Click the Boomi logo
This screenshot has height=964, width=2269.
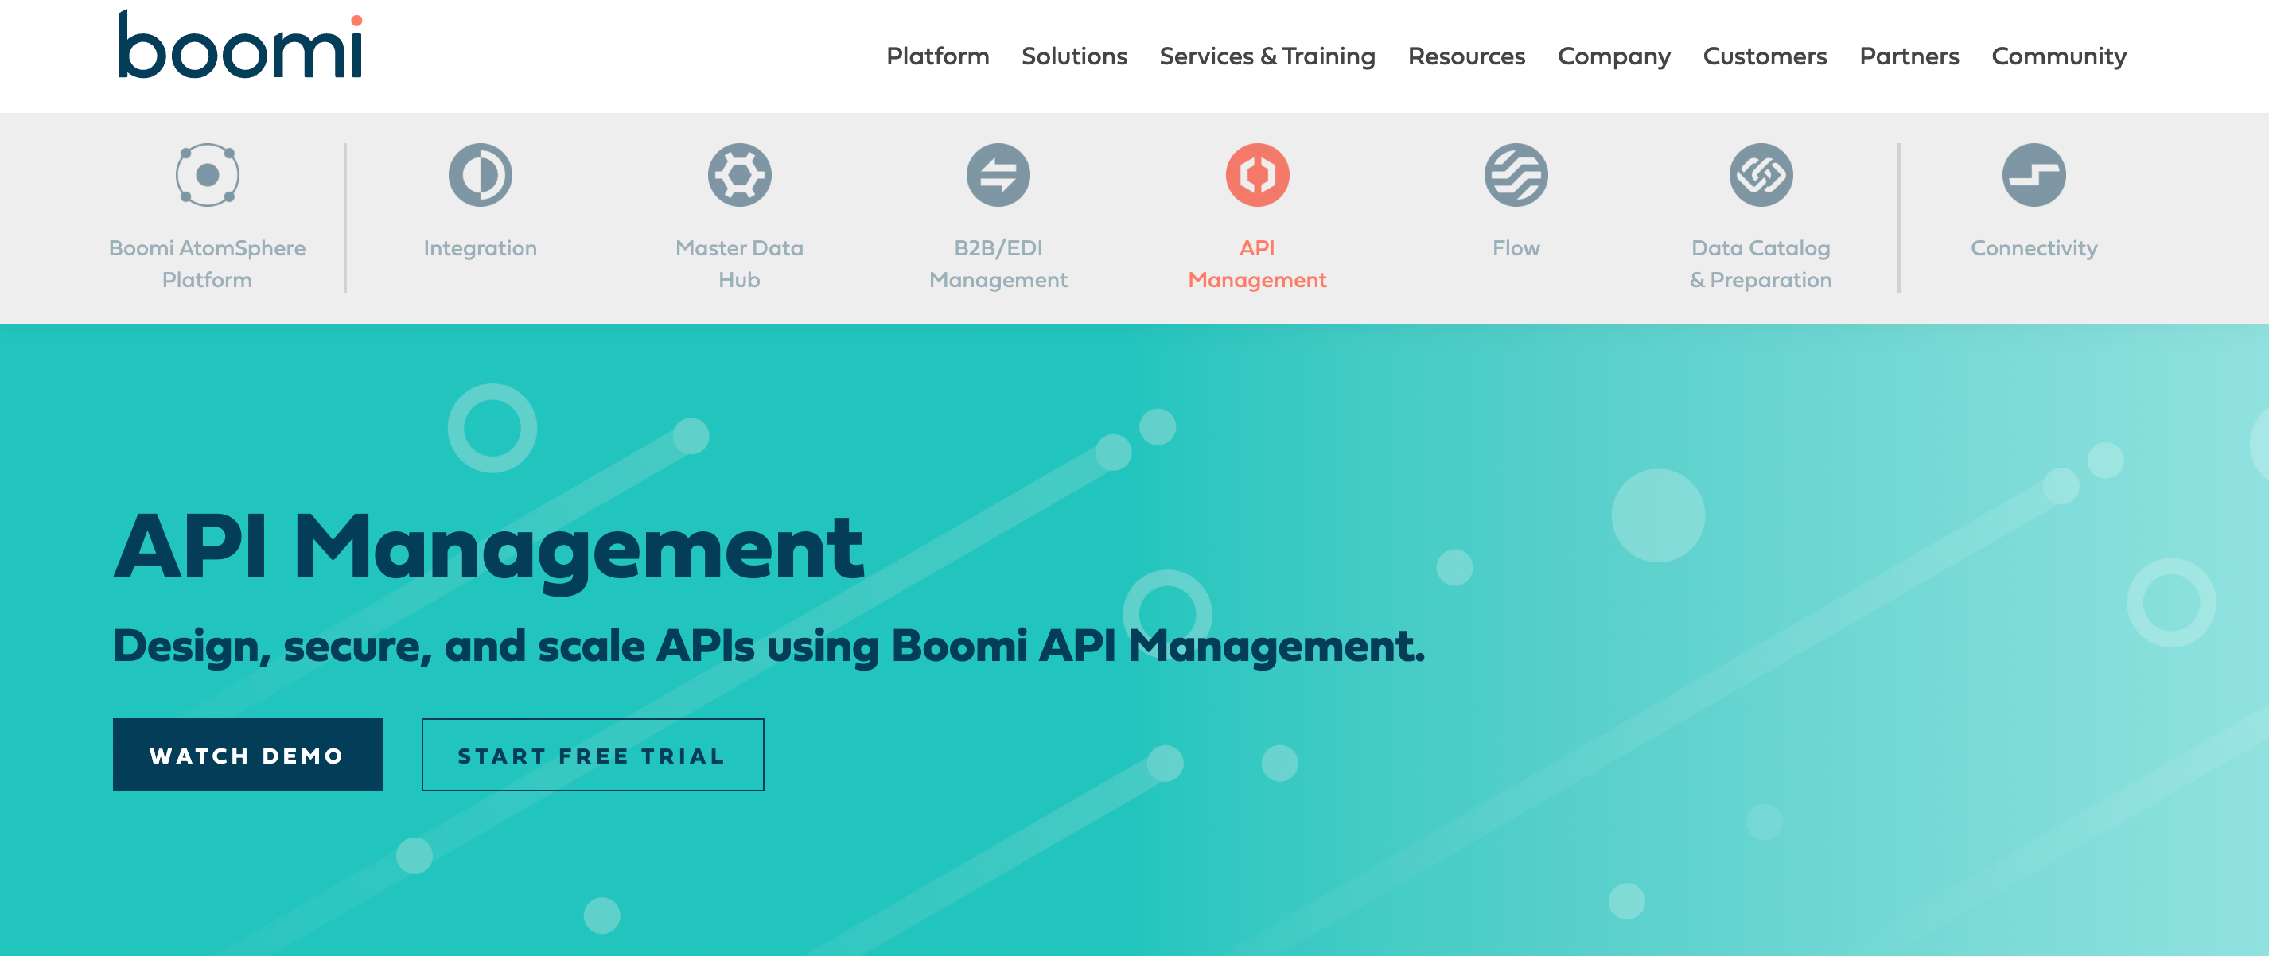(x=239, y=44)
